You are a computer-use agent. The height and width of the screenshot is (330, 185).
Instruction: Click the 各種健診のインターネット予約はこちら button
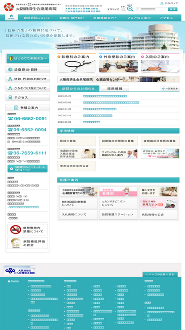click(28, 169)
